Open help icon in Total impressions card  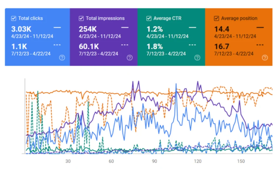130,58
